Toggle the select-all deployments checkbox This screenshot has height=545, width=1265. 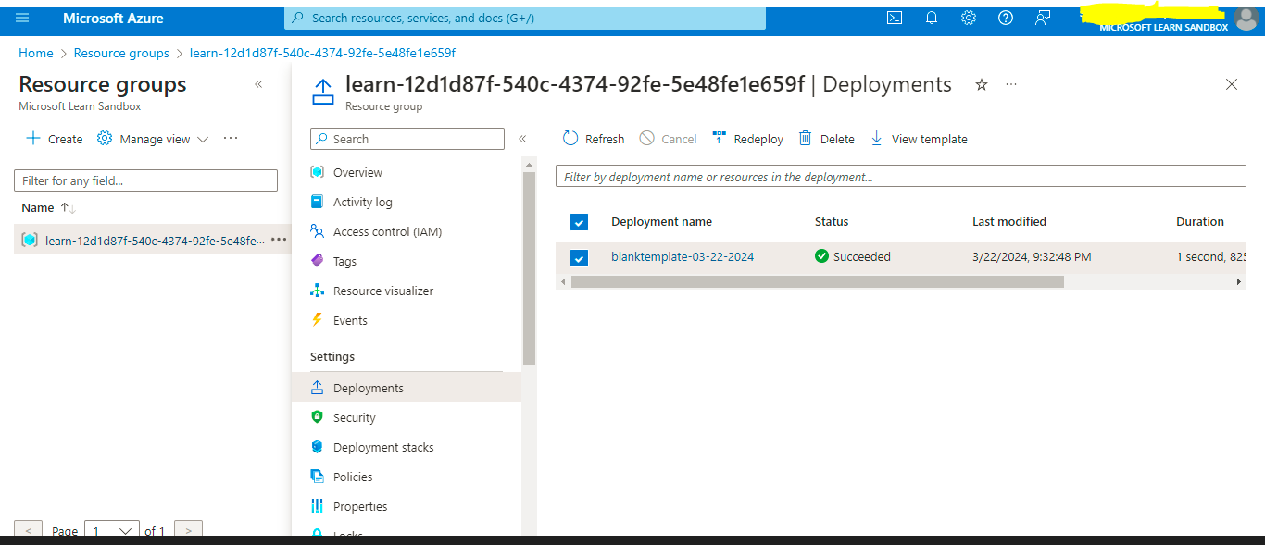click(579, 222)
